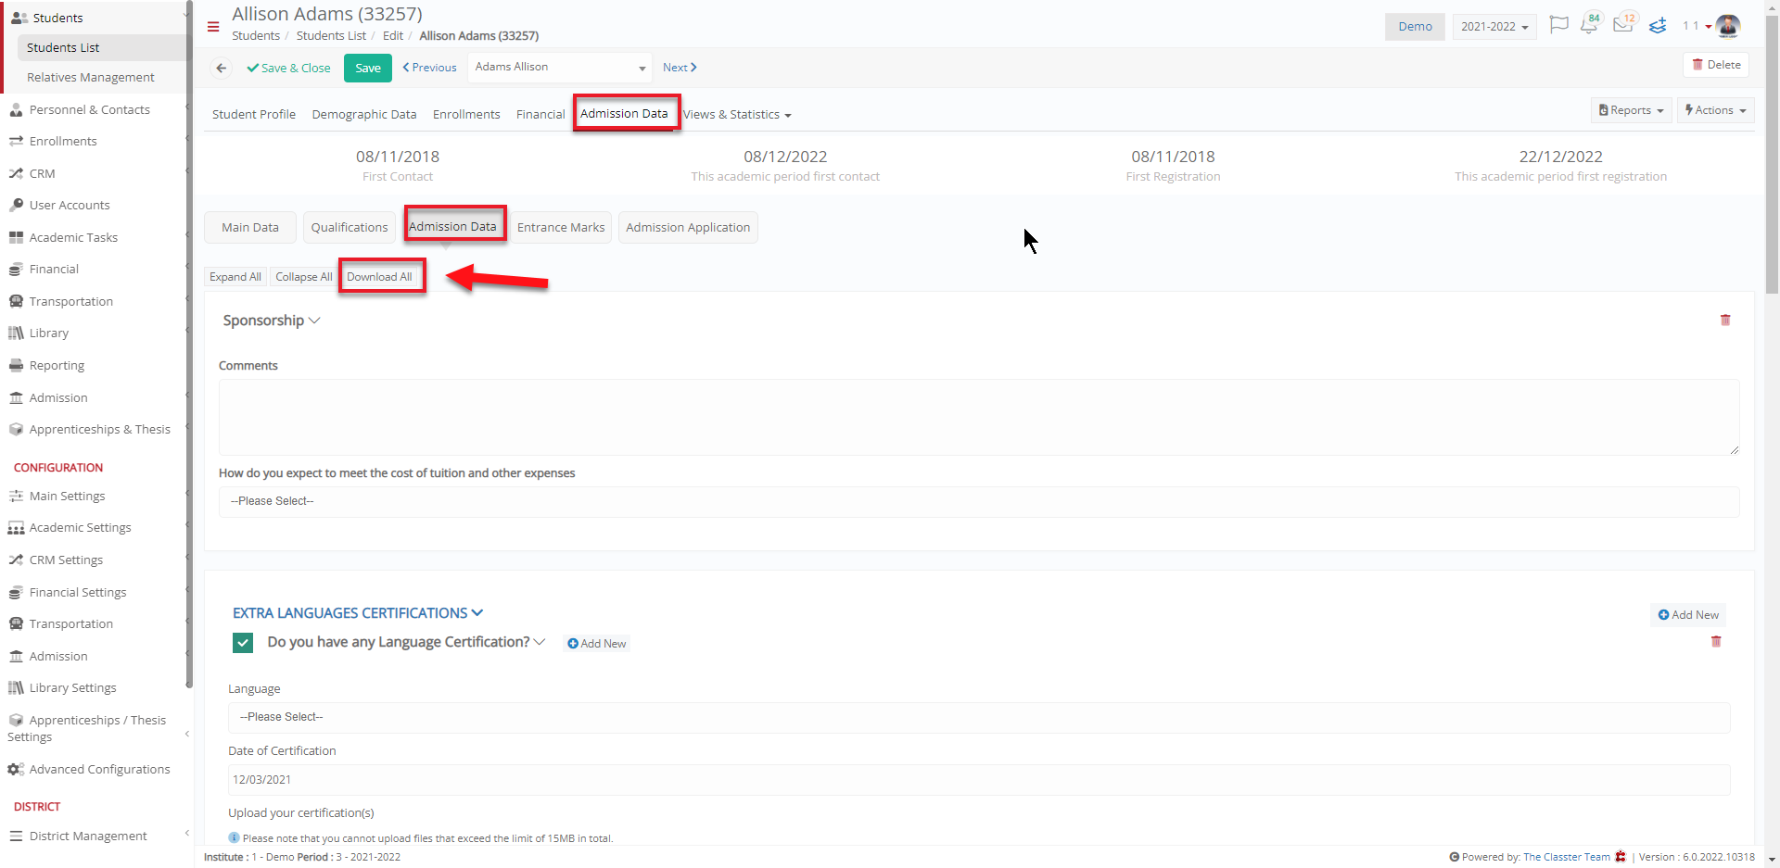Open Transportation module under Financial
The height and width of the screenshot is (868, 1780).
tap(70, 301)
